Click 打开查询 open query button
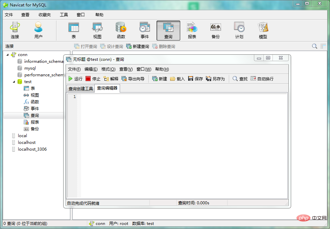Image resolution: width=330 pixels, height=229 pixels. click(86, 46)
